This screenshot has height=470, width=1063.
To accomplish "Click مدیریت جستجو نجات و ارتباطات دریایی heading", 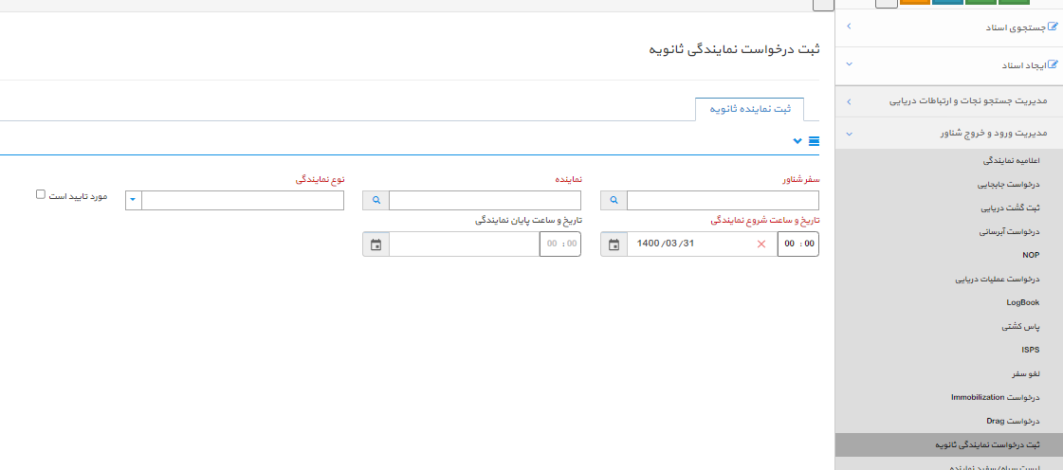I will pos(968,101).
